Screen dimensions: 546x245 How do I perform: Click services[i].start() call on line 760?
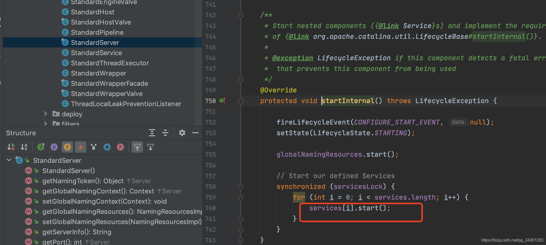(x=350, y=208)
